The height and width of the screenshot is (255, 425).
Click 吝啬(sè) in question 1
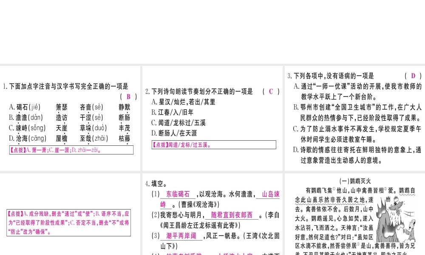[91, 107]
